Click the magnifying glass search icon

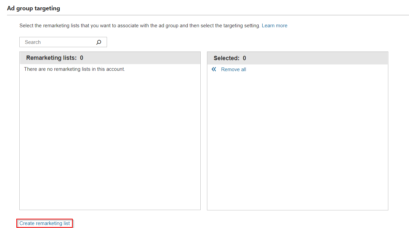click(x=99, y=42)
